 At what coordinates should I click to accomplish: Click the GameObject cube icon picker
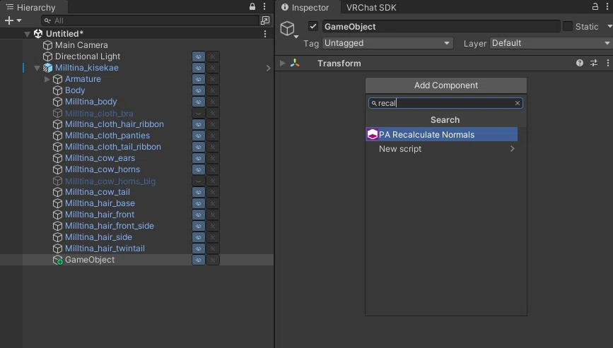coord(288,29)
